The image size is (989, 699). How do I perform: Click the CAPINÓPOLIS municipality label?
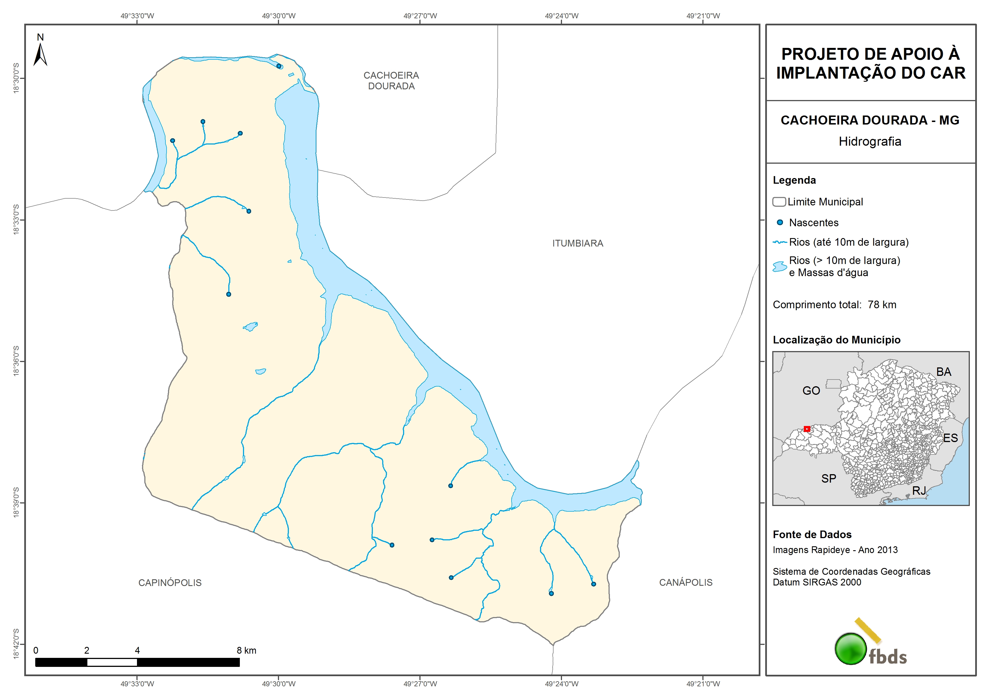[x=170, y=583]
